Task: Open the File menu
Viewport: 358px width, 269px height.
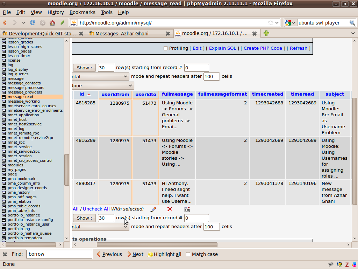Action: 7,12
